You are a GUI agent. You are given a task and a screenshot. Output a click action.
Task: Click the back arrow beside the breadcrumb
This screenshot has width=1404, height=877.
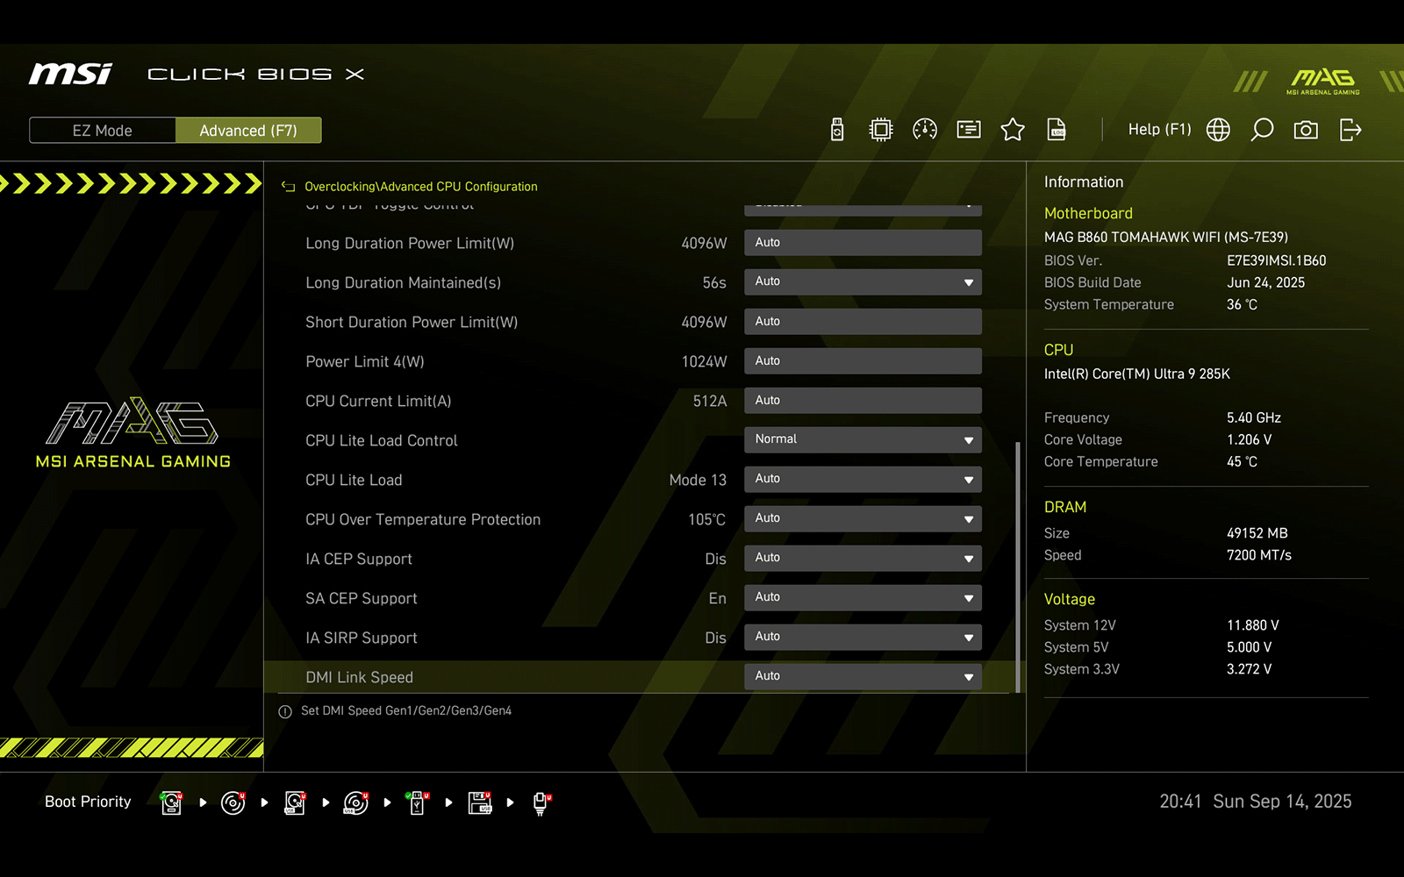pos(288,187)
